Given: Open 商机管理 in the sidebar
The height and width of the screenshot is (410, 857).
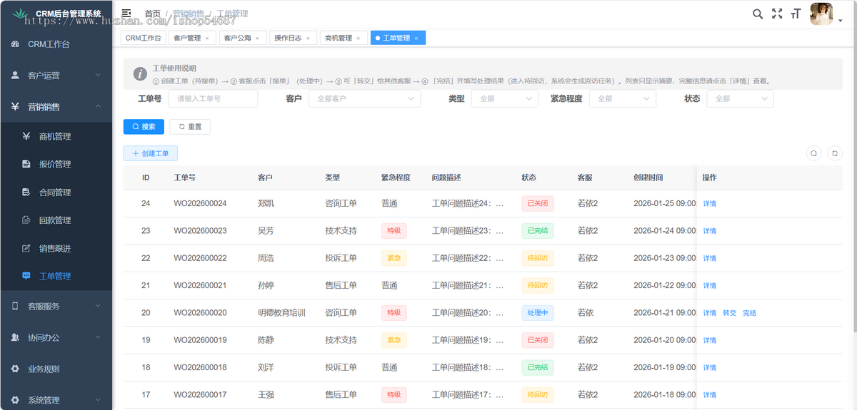Looking at the screenshot, I should [56, 136].
